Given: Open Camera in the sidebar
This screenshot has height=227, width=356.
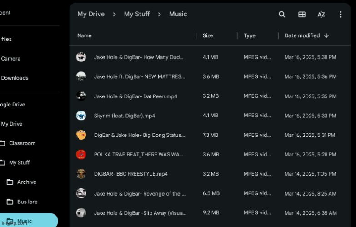Looking at the screenshot, I should click(x=11, y=59).
